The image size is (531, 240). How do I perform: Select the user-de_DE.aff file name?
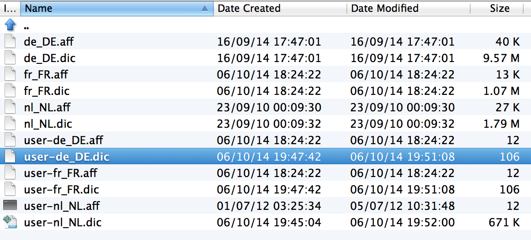click(x=63, y=140)
